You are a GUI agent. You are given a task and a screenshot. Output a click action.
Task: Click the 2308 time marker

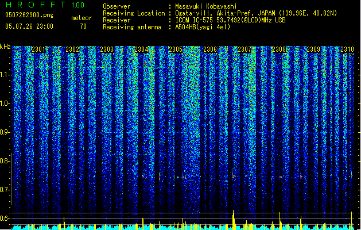279,49
